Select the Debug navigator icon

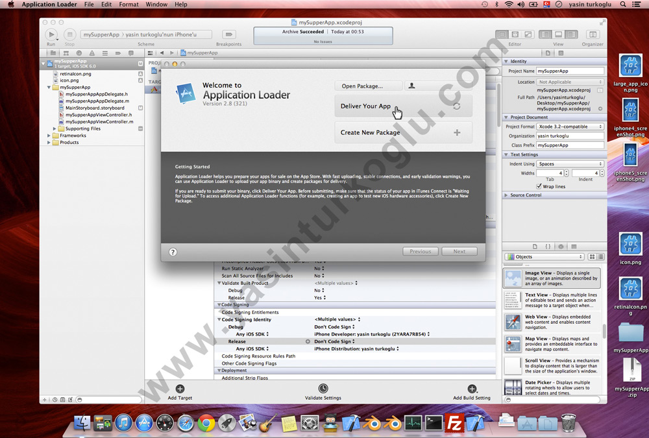pyautogui.click(x=104, y=53)
